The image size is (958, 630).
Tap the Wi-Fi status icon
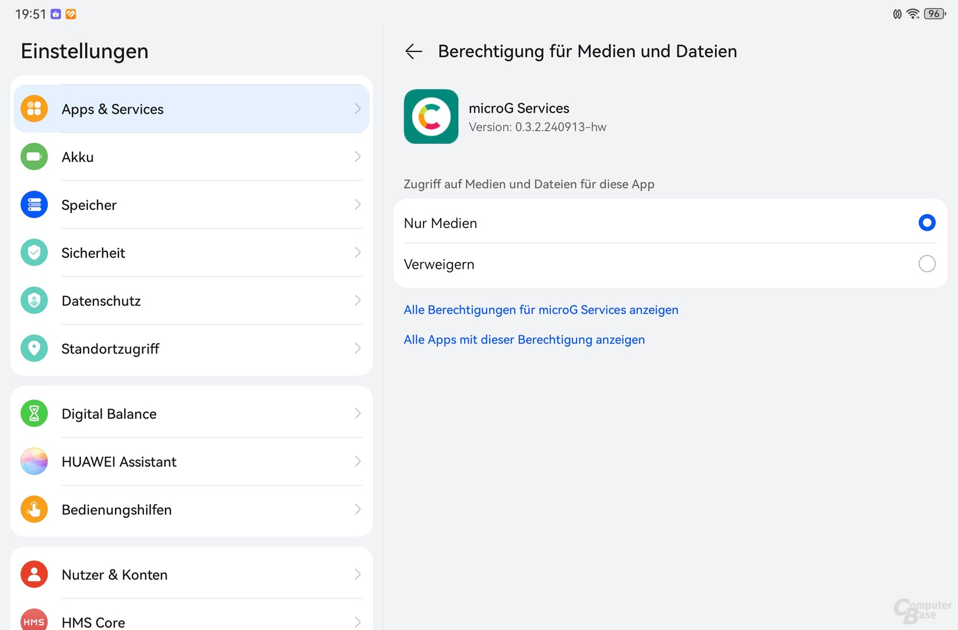[913, 14]
